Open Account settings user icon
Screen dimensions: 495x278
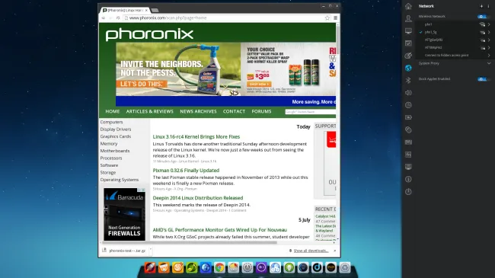(x=408, y=18)
